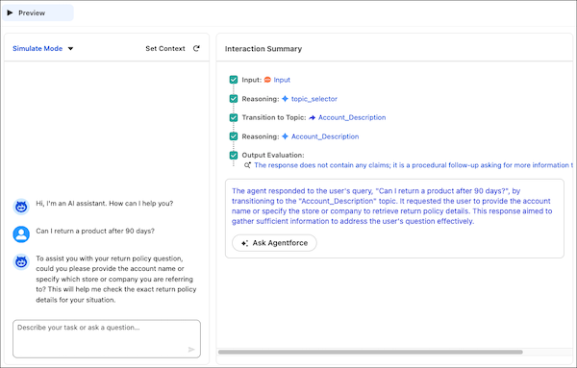The image size is (577, 368).
Task: Toggle the Account_Description Reasoning checkbox
Action: [234, 136]
